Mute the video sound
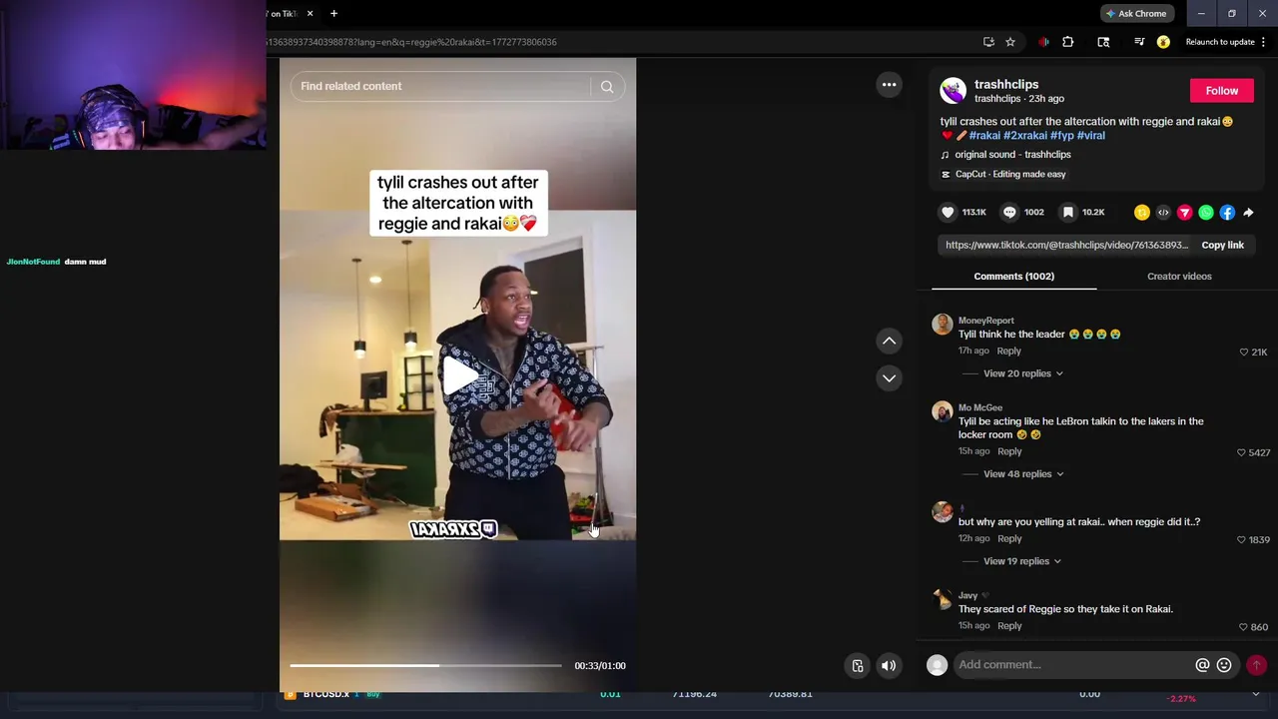 coord(889,665)
